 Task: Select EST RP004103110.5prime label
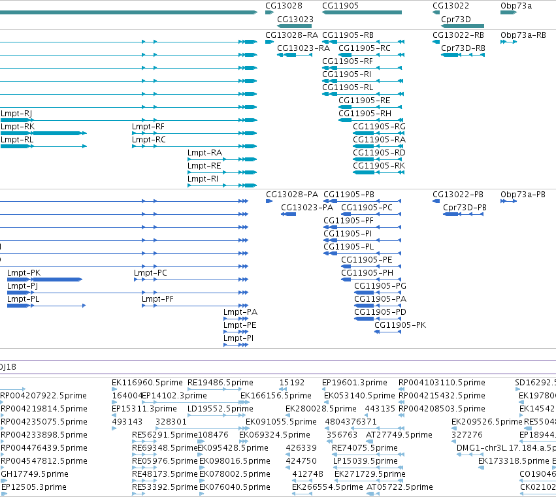442,383
